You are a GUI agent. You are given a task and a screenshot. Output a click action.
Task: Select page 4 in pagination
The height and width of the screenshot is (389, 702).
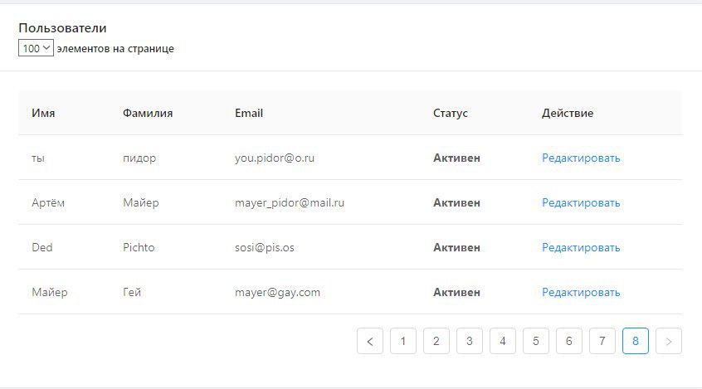click(x=503, y=341)
